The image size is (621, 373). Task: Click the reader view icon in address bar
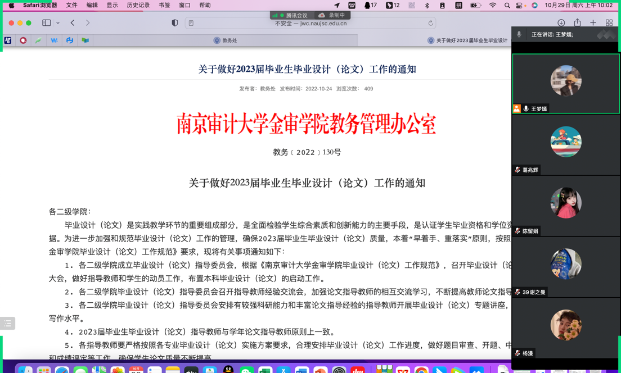click(191, 23)
